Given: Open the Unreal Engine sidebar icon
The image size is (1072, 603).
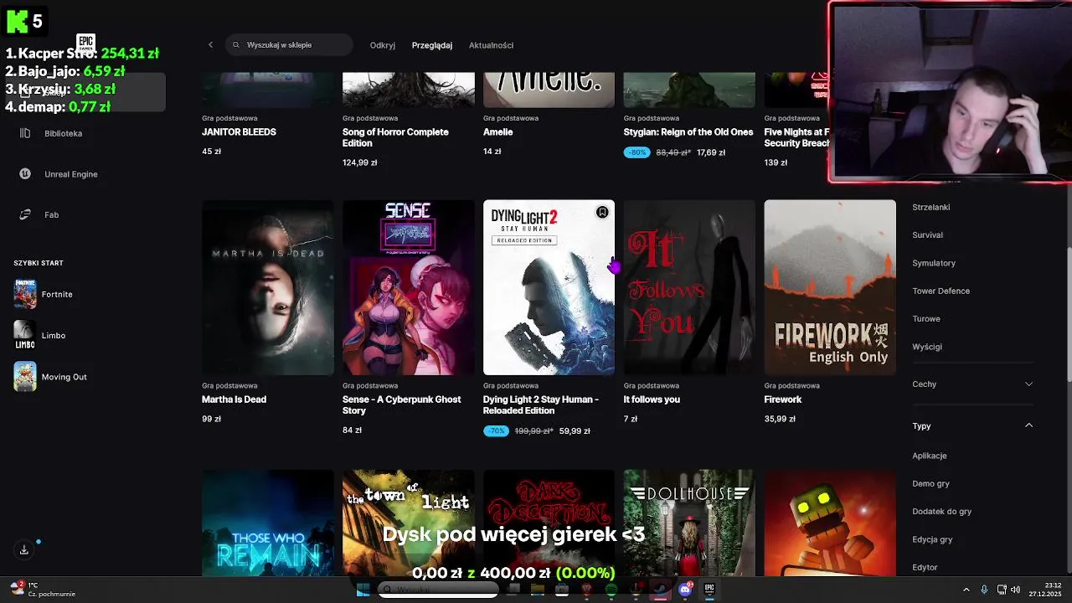Looking at the screenshot, I should coord(25,173).
